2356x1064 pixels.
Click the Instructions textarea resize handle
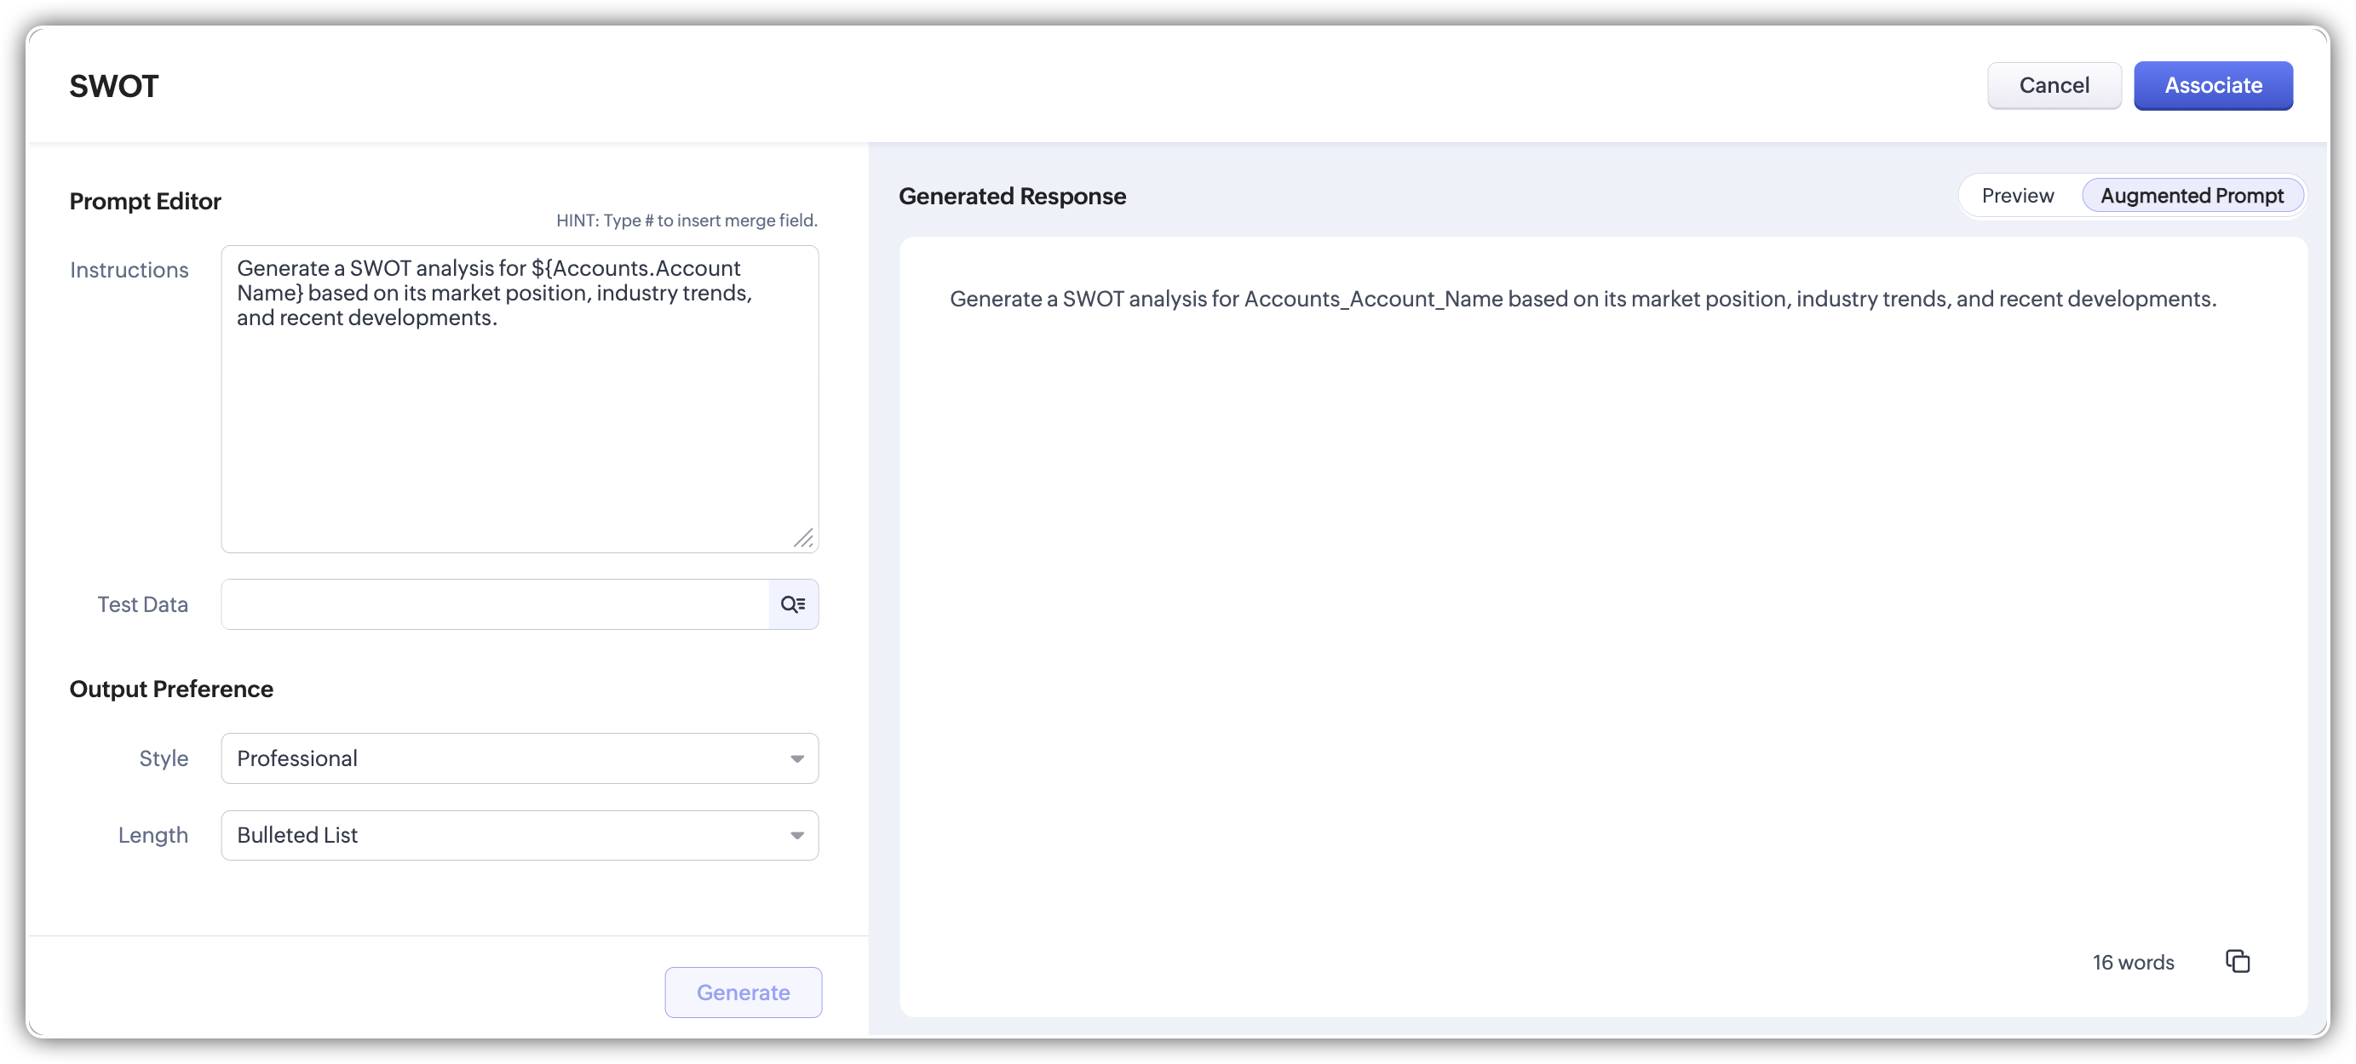point(803,539)
